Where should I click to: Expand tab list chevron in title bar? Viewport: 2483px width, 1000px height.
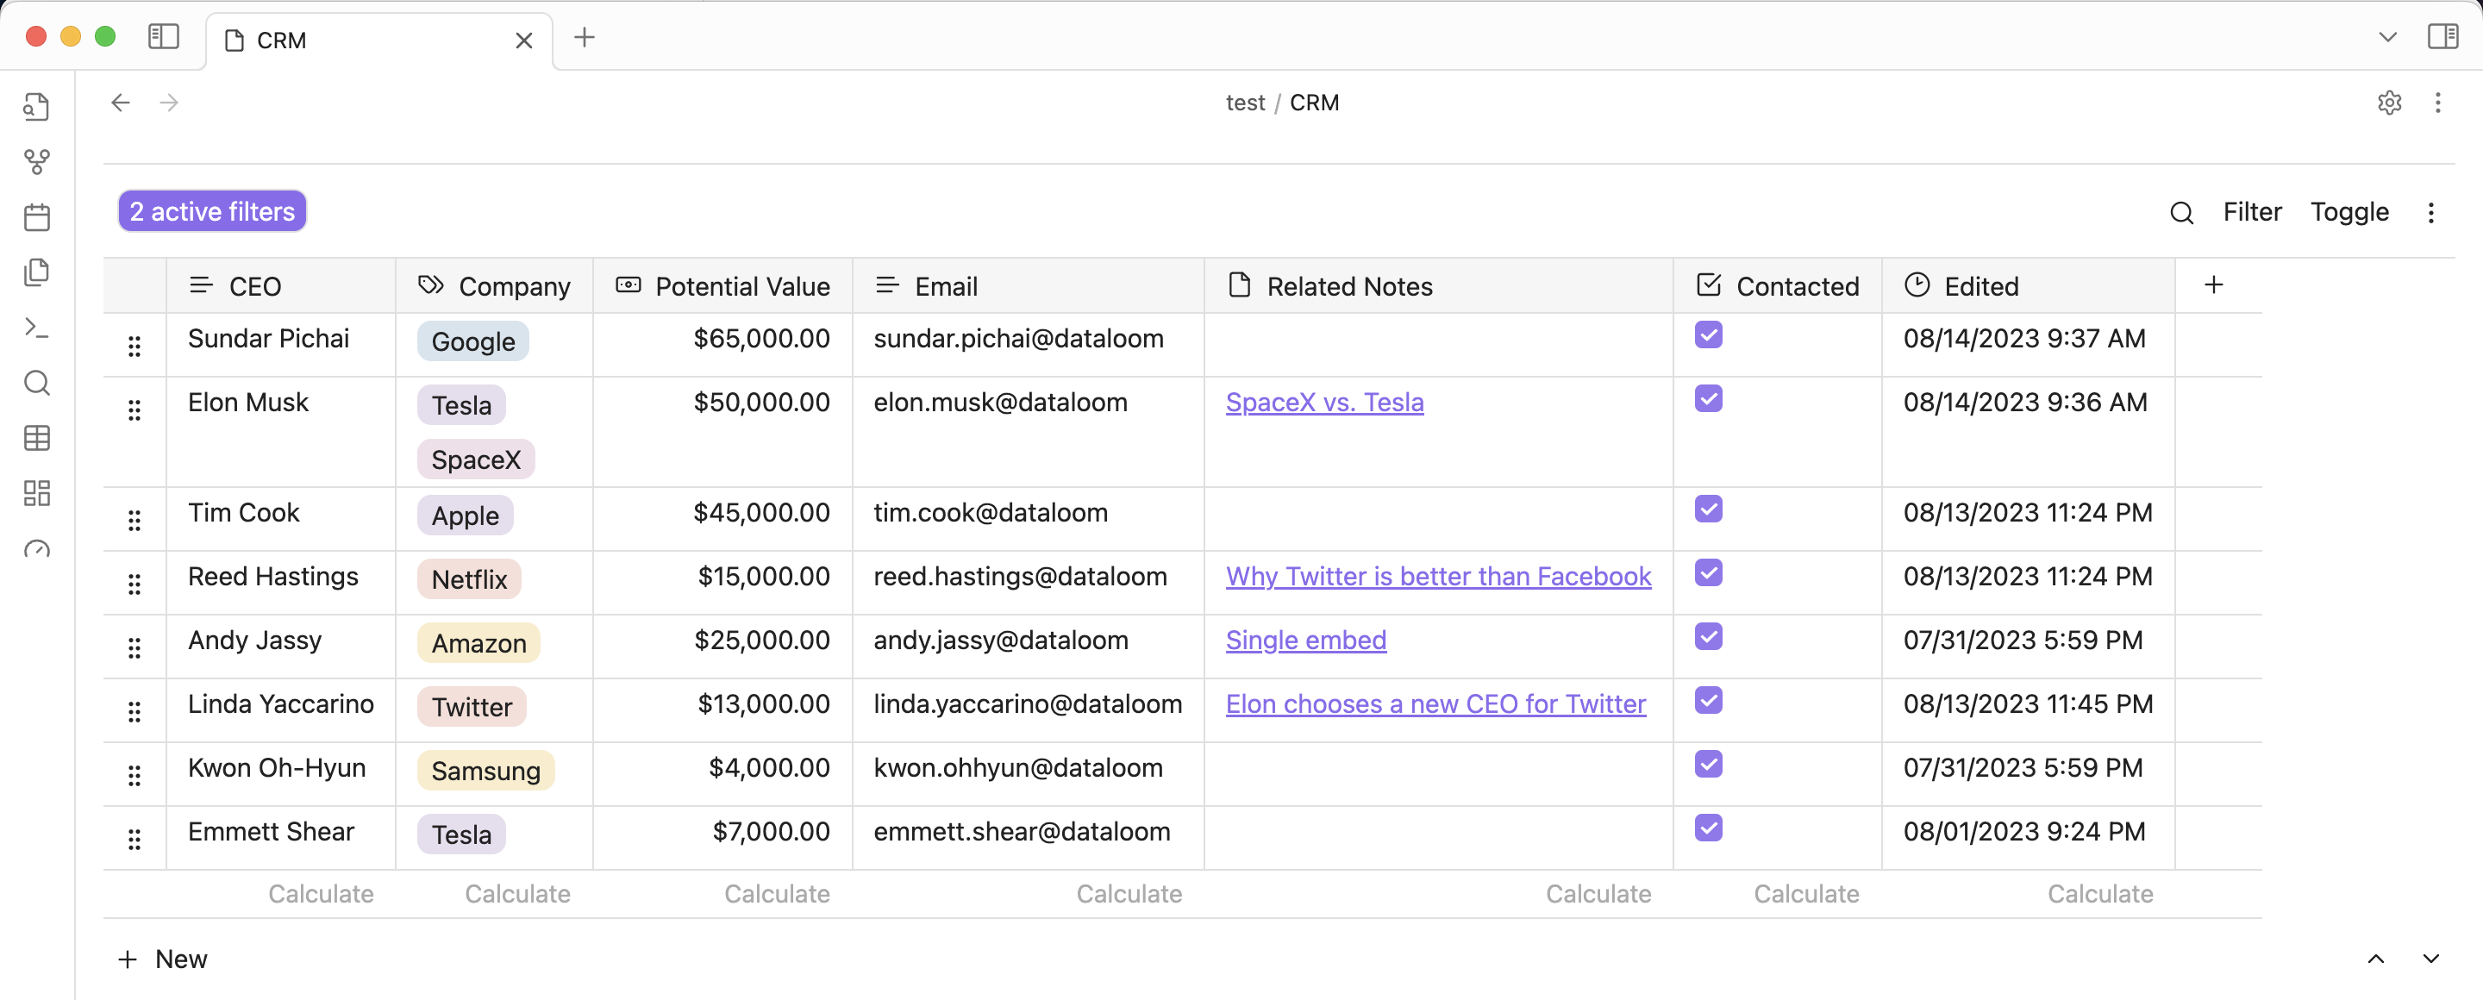[2386, 38]
